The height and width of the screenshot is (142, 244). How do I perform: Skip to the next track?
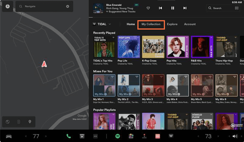pos(185,8)
